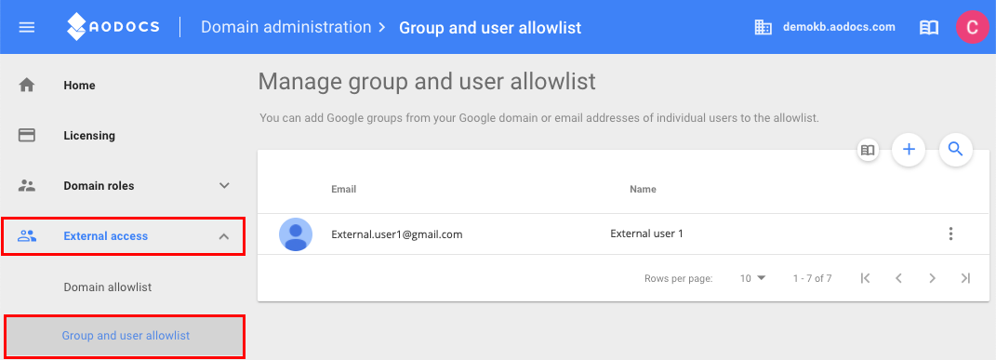Select Domain allowlist submenu item
Image resolution: width=996 pixels, height=360 pixels.
[x=107, y=287]
